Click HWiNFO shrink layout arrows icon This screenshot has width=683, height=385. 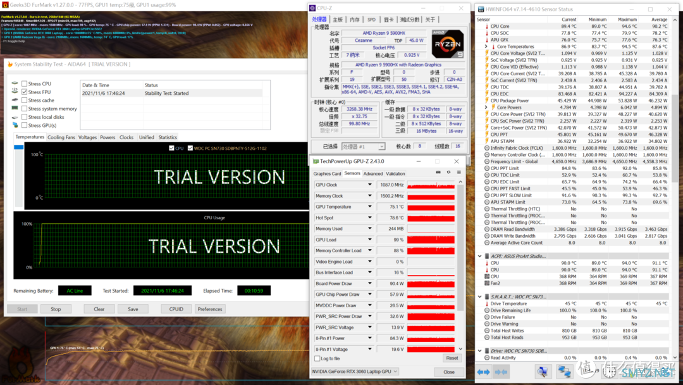click(500, 372)
